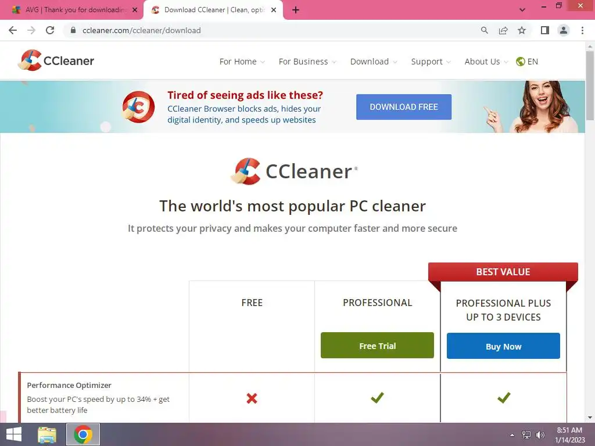The image size is (595, 446).
Task: Open the volume speaker tray icon
Action: pos(540,435)
